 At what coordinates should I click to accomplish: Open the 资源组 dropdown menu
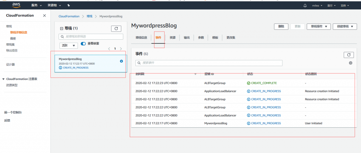click(x=54, y=5)
